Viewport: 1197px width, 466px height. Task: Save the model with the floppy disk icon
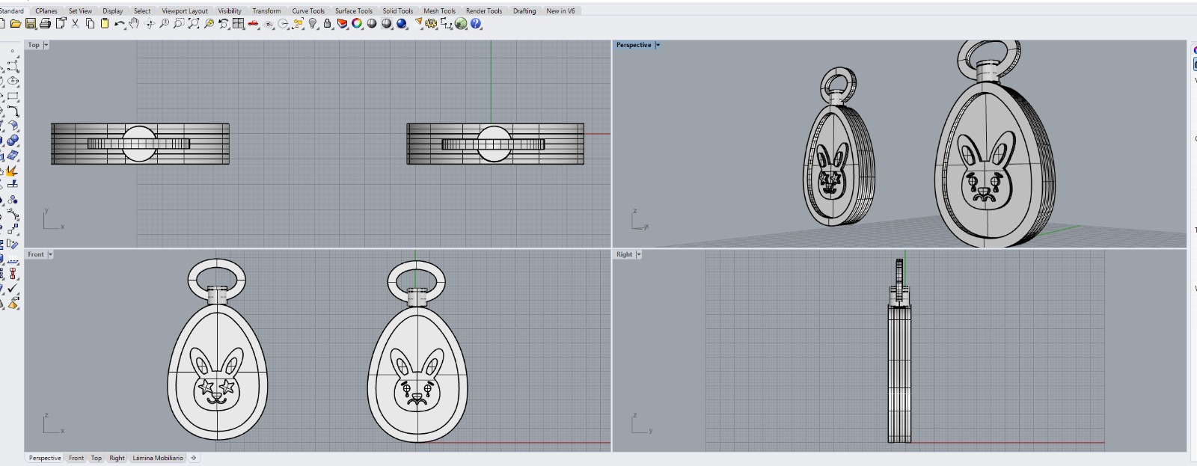click(31, 24)
